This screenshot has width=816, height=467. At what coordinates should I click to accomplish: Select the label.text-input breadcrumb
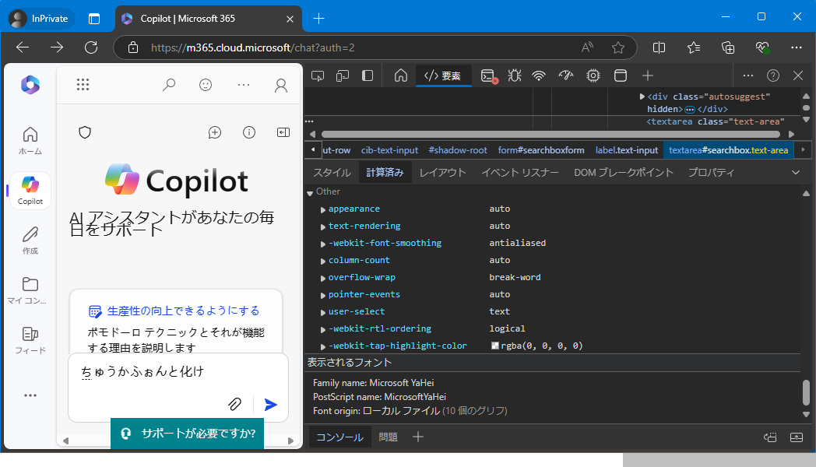point(627,150)
